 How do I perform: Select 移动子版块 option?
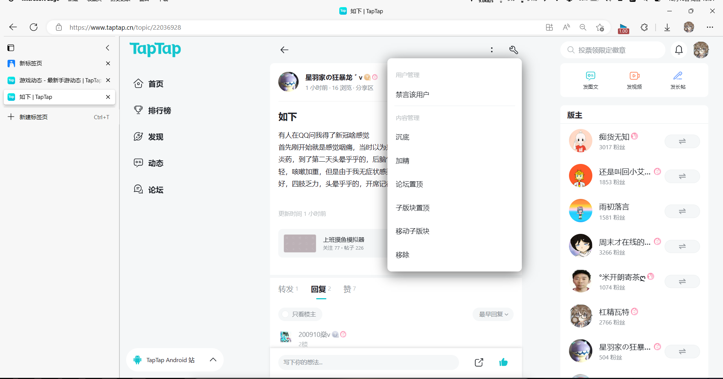pos(455,231)
